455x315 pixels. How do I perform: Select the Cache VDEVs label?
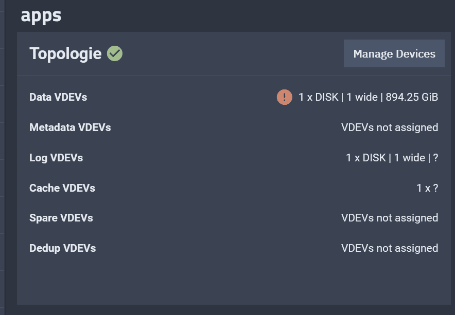click(x=62, y=188)
